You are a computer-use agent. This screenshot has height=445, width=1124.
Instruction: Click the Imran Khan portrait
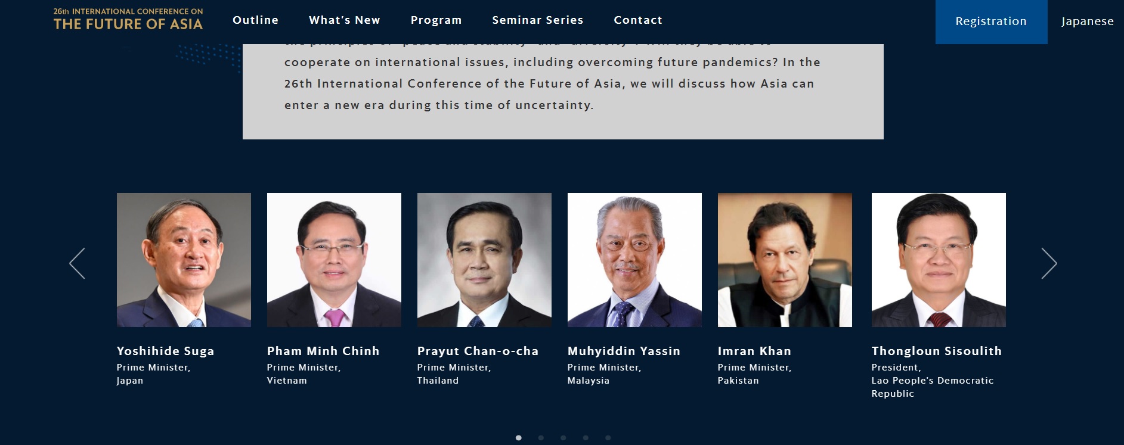[785, 260]
